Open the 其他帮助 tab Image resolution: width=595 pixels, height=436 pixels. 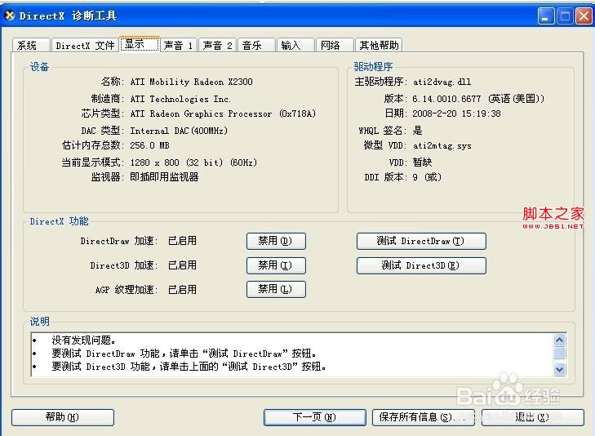tap(379, 45)
